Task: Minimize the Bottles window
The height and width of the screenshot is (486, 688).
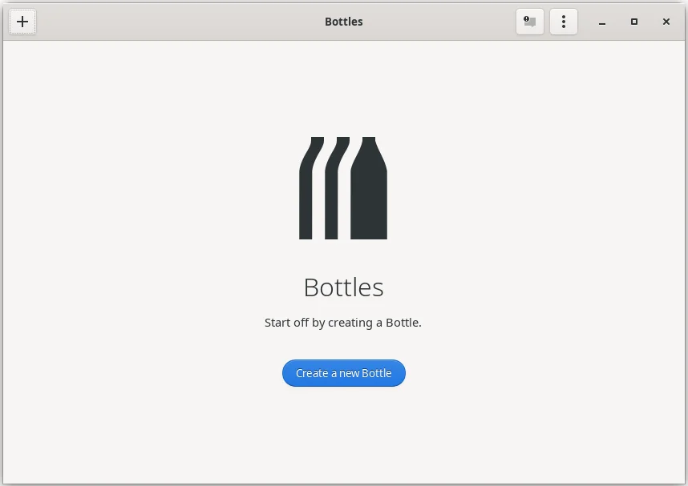Action: click(x=601, y=22)
